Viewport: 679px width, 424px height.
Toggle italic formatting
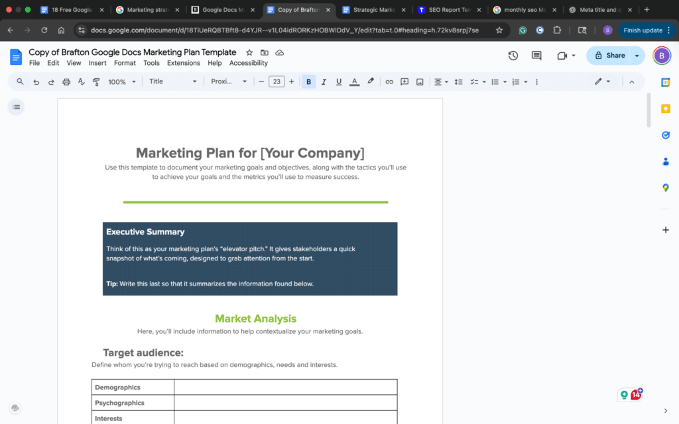point(324,81)
